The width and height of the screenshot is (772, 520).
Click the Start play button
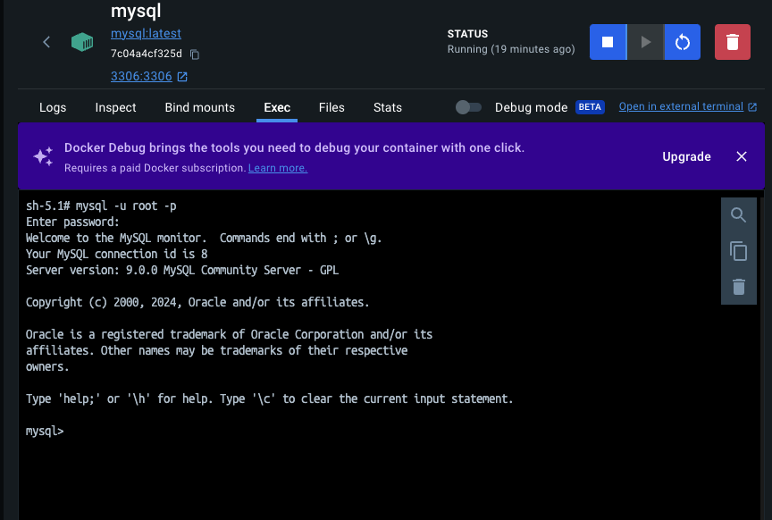645,42
